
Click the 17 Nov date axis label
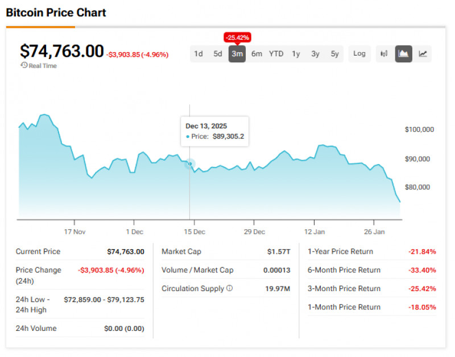tap(75, 232)
